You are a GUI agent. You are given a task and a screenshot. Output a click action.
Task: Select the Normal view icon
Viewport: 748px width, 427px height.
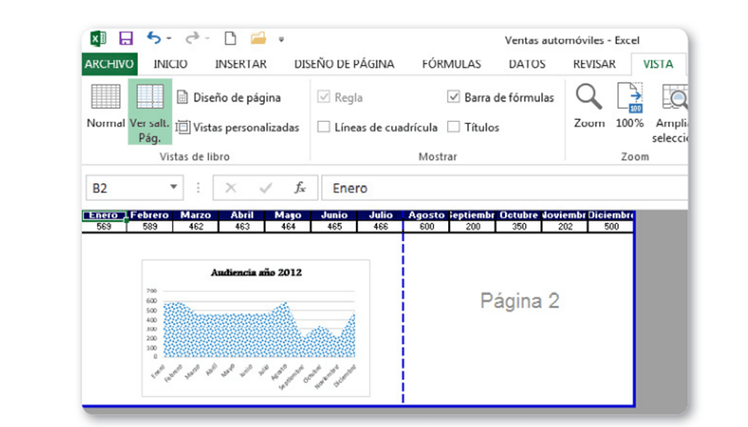tap(104, 105)
